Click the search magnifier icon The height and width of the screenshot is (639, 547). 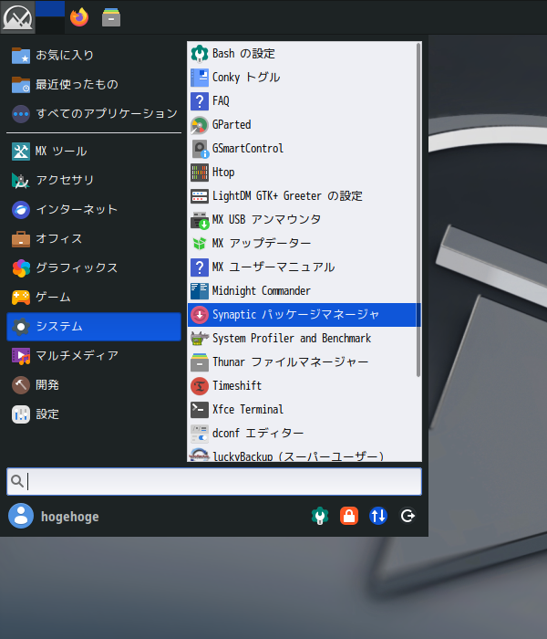pyautogui.click(x=17, y=481)
